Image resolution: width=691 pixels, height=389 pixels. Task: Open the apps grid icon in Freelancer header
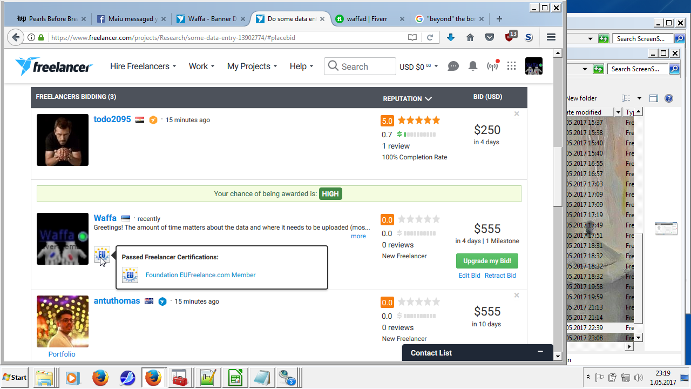click(x=512, y=66)
